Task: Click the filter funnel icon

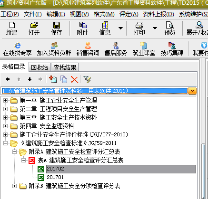Action: (87, 79)
